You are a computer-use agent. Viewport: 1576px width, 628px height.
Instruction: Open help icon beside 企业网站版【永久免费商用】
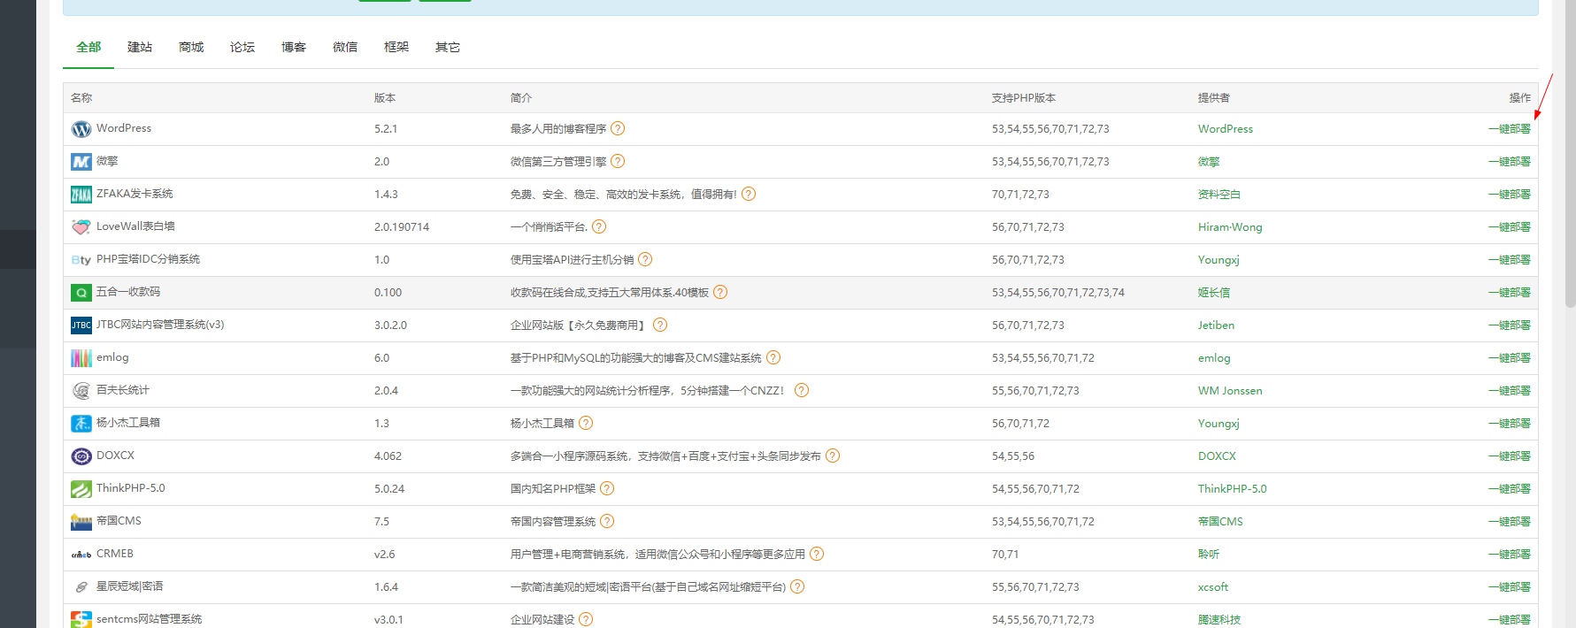pos(660,325)
